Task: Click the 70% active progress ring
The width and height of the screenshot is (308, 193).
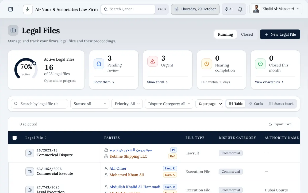Action: [26, 69]
